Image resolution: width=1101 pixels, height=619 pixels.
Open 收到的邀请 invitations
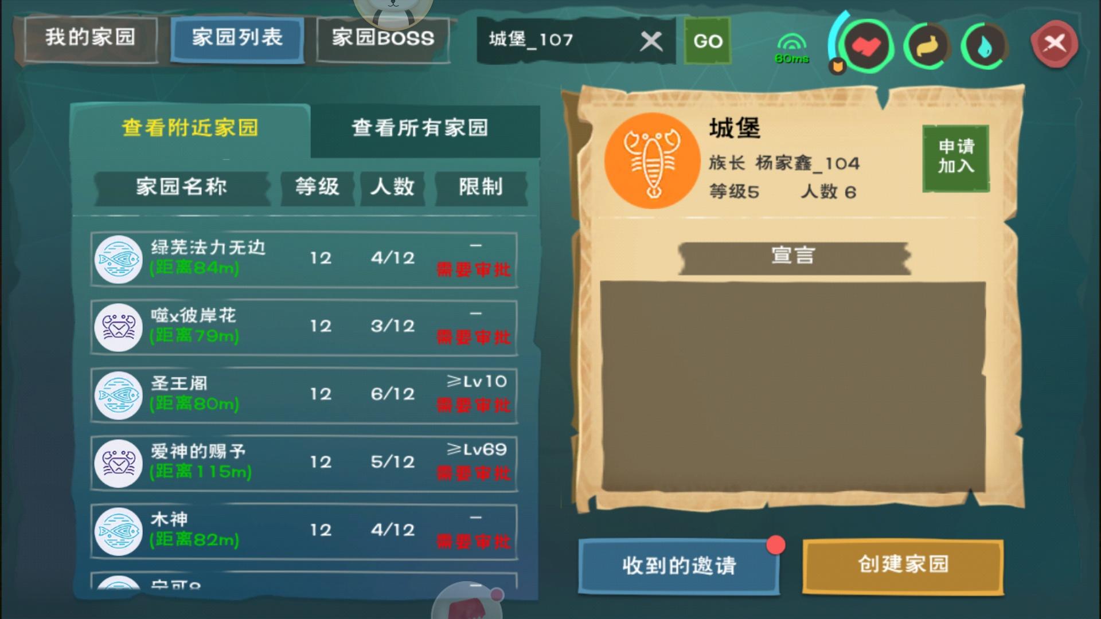[x=679, y=565]
